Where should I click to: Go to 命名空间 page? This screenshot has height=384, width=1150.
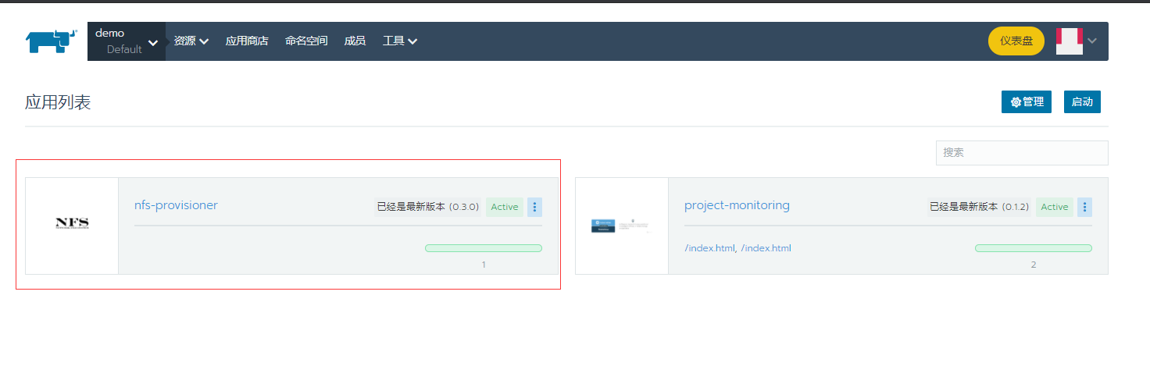pos(306,41)
